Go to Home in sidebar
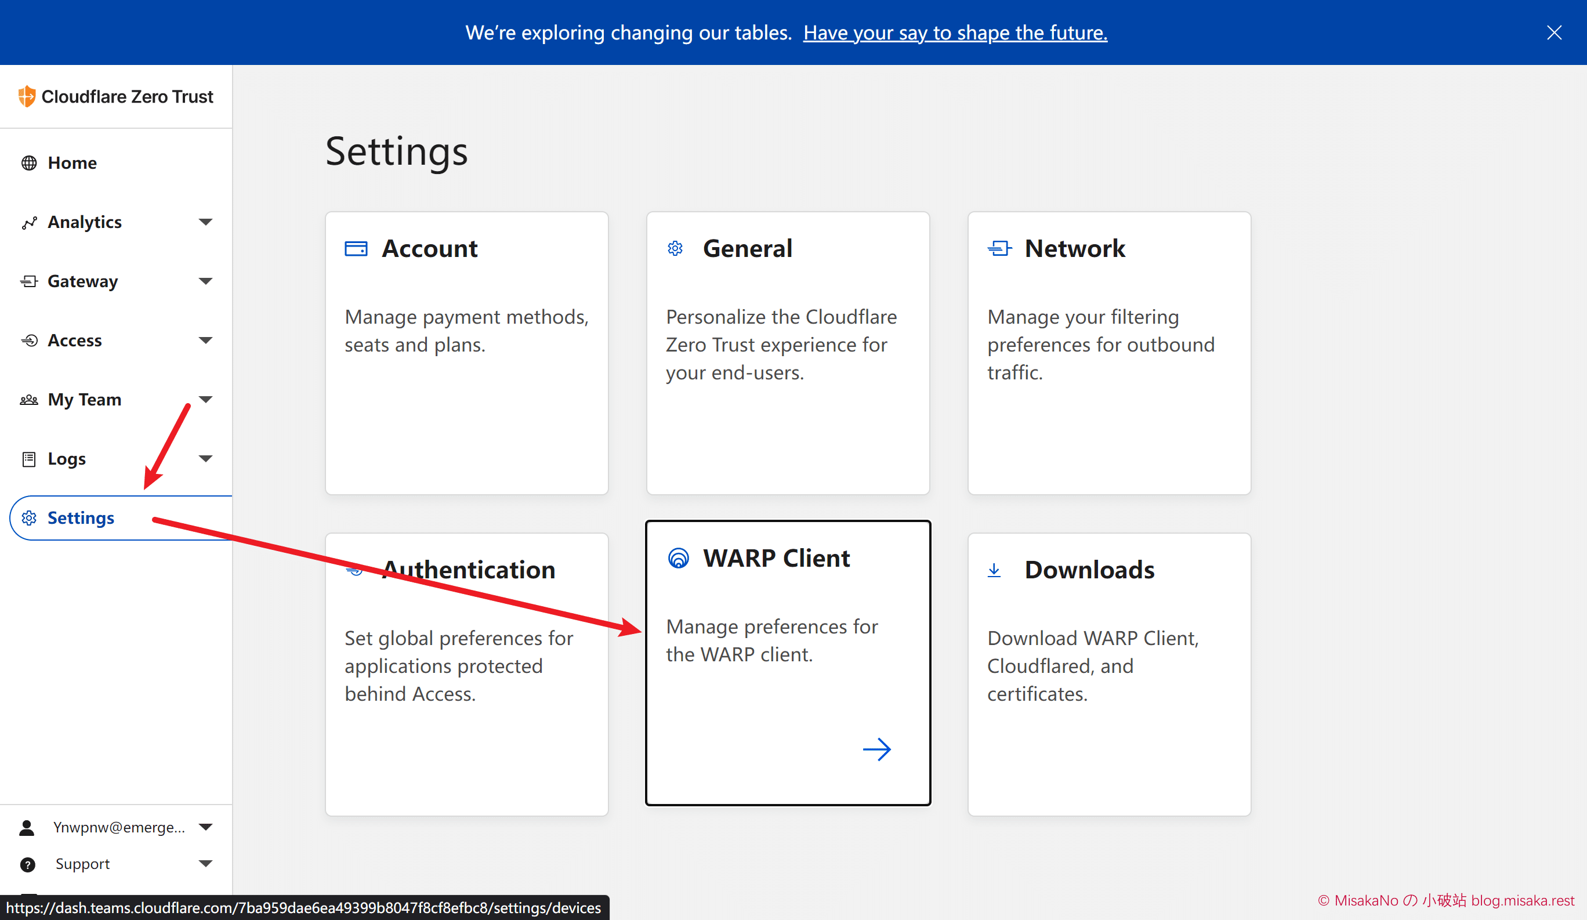 point(72,163)
